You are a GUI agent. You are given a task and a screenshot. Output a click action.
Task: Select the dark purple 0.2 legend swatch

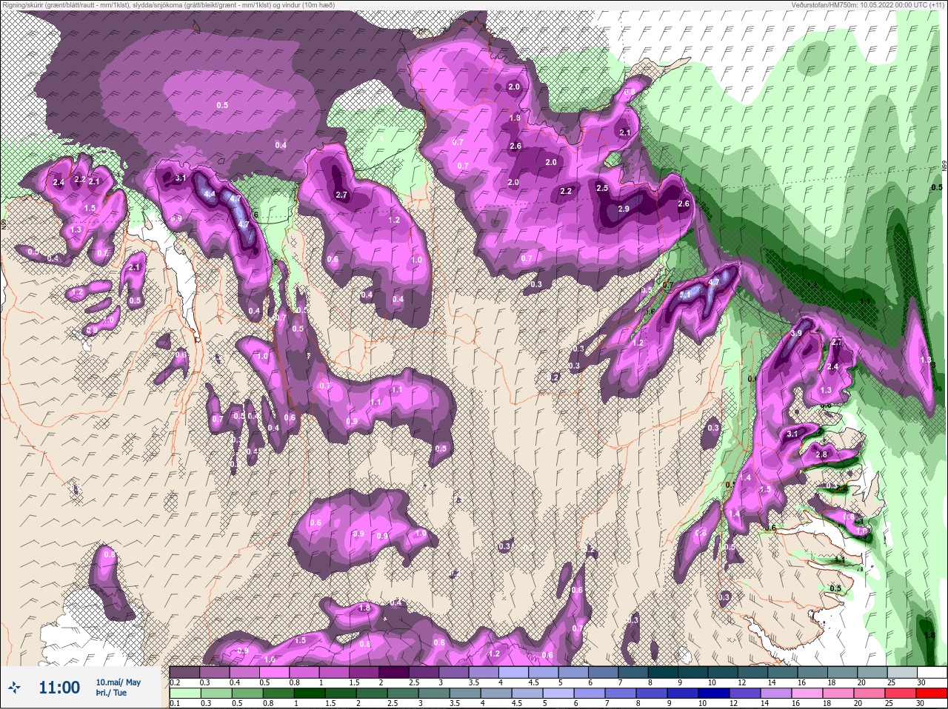point(184,672)
